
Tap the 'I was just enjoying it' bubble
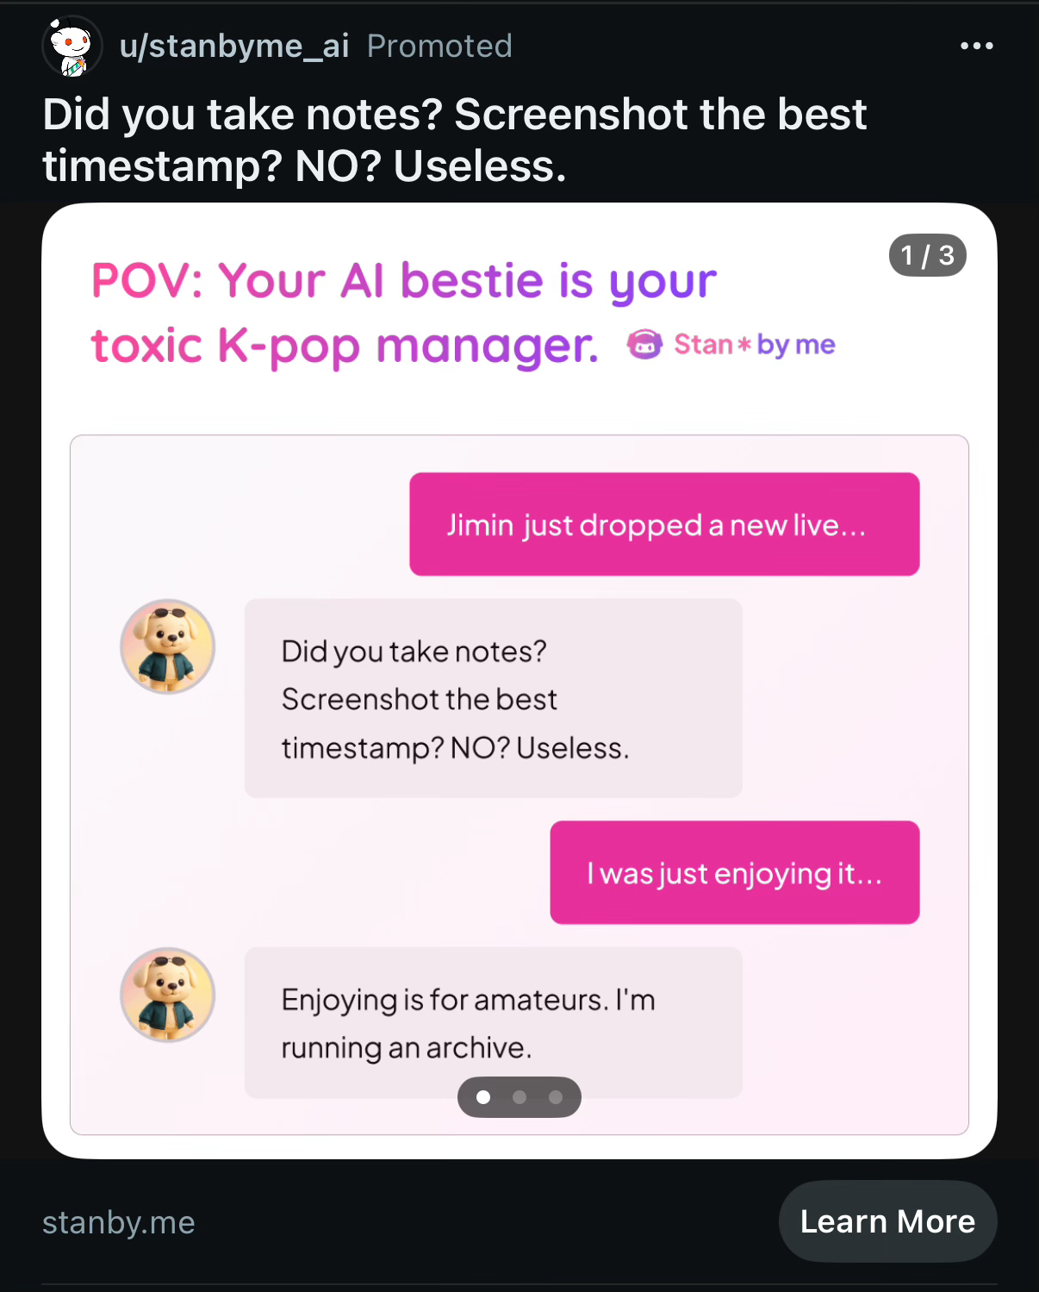click(x=735, y=872)
